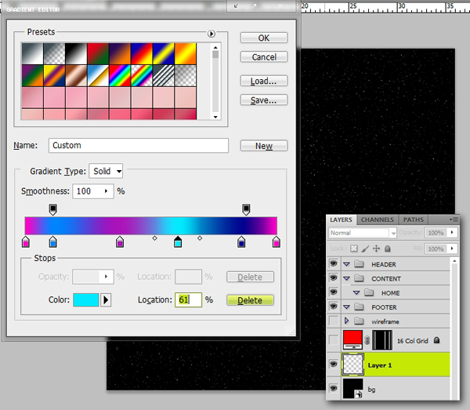Click the midpoint diamond left of cyan stop
The height and width of the screenshot is (410, 470).
(154, 238)
